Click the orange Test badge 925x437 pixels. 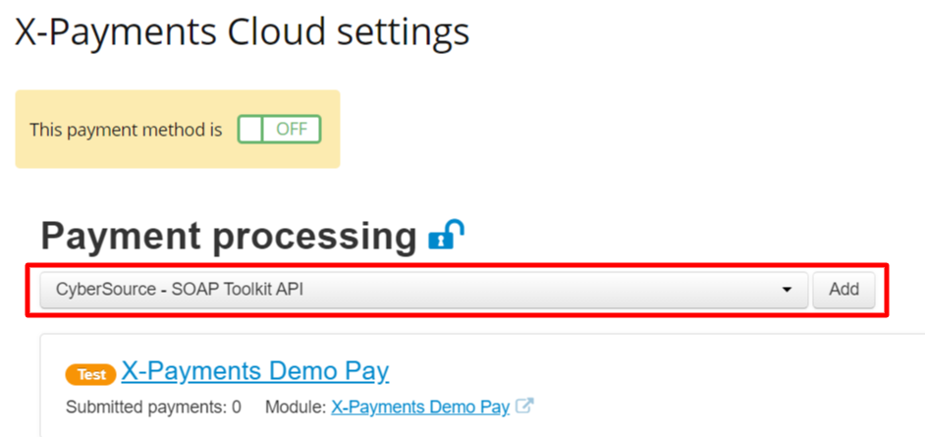coord(91,374)
